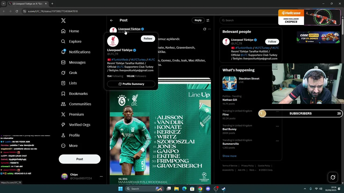Open the Lists section

pyautogui.click(x=69, y=83)
